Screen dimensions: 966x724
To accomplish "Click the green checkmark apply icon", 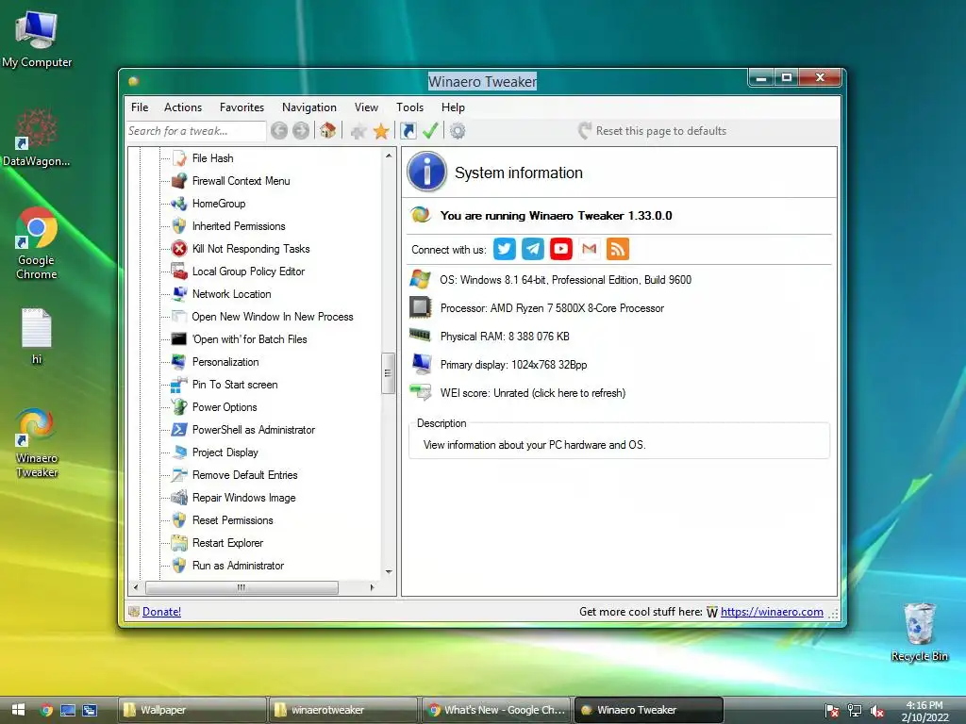I will click(x=430, y=130).
